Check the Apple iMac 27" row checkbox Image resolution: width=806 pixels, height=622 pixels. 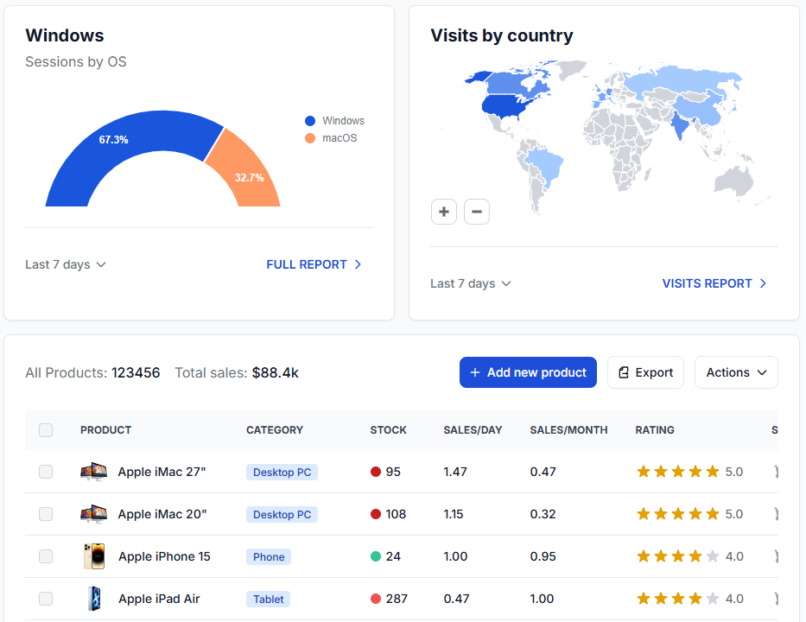coord(46,472)
